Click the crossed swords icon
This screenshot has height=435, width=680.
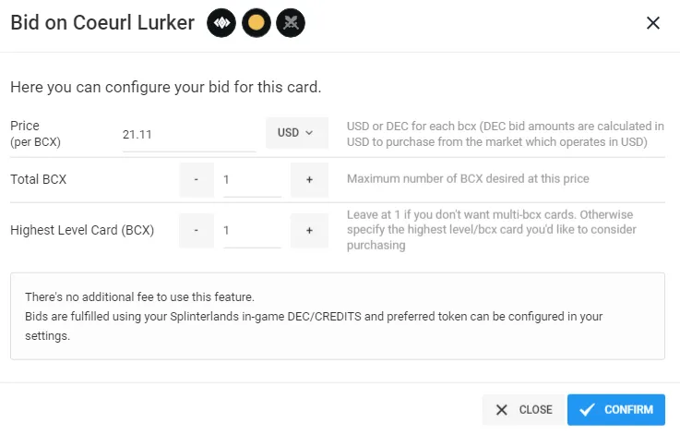pos(291,22)
